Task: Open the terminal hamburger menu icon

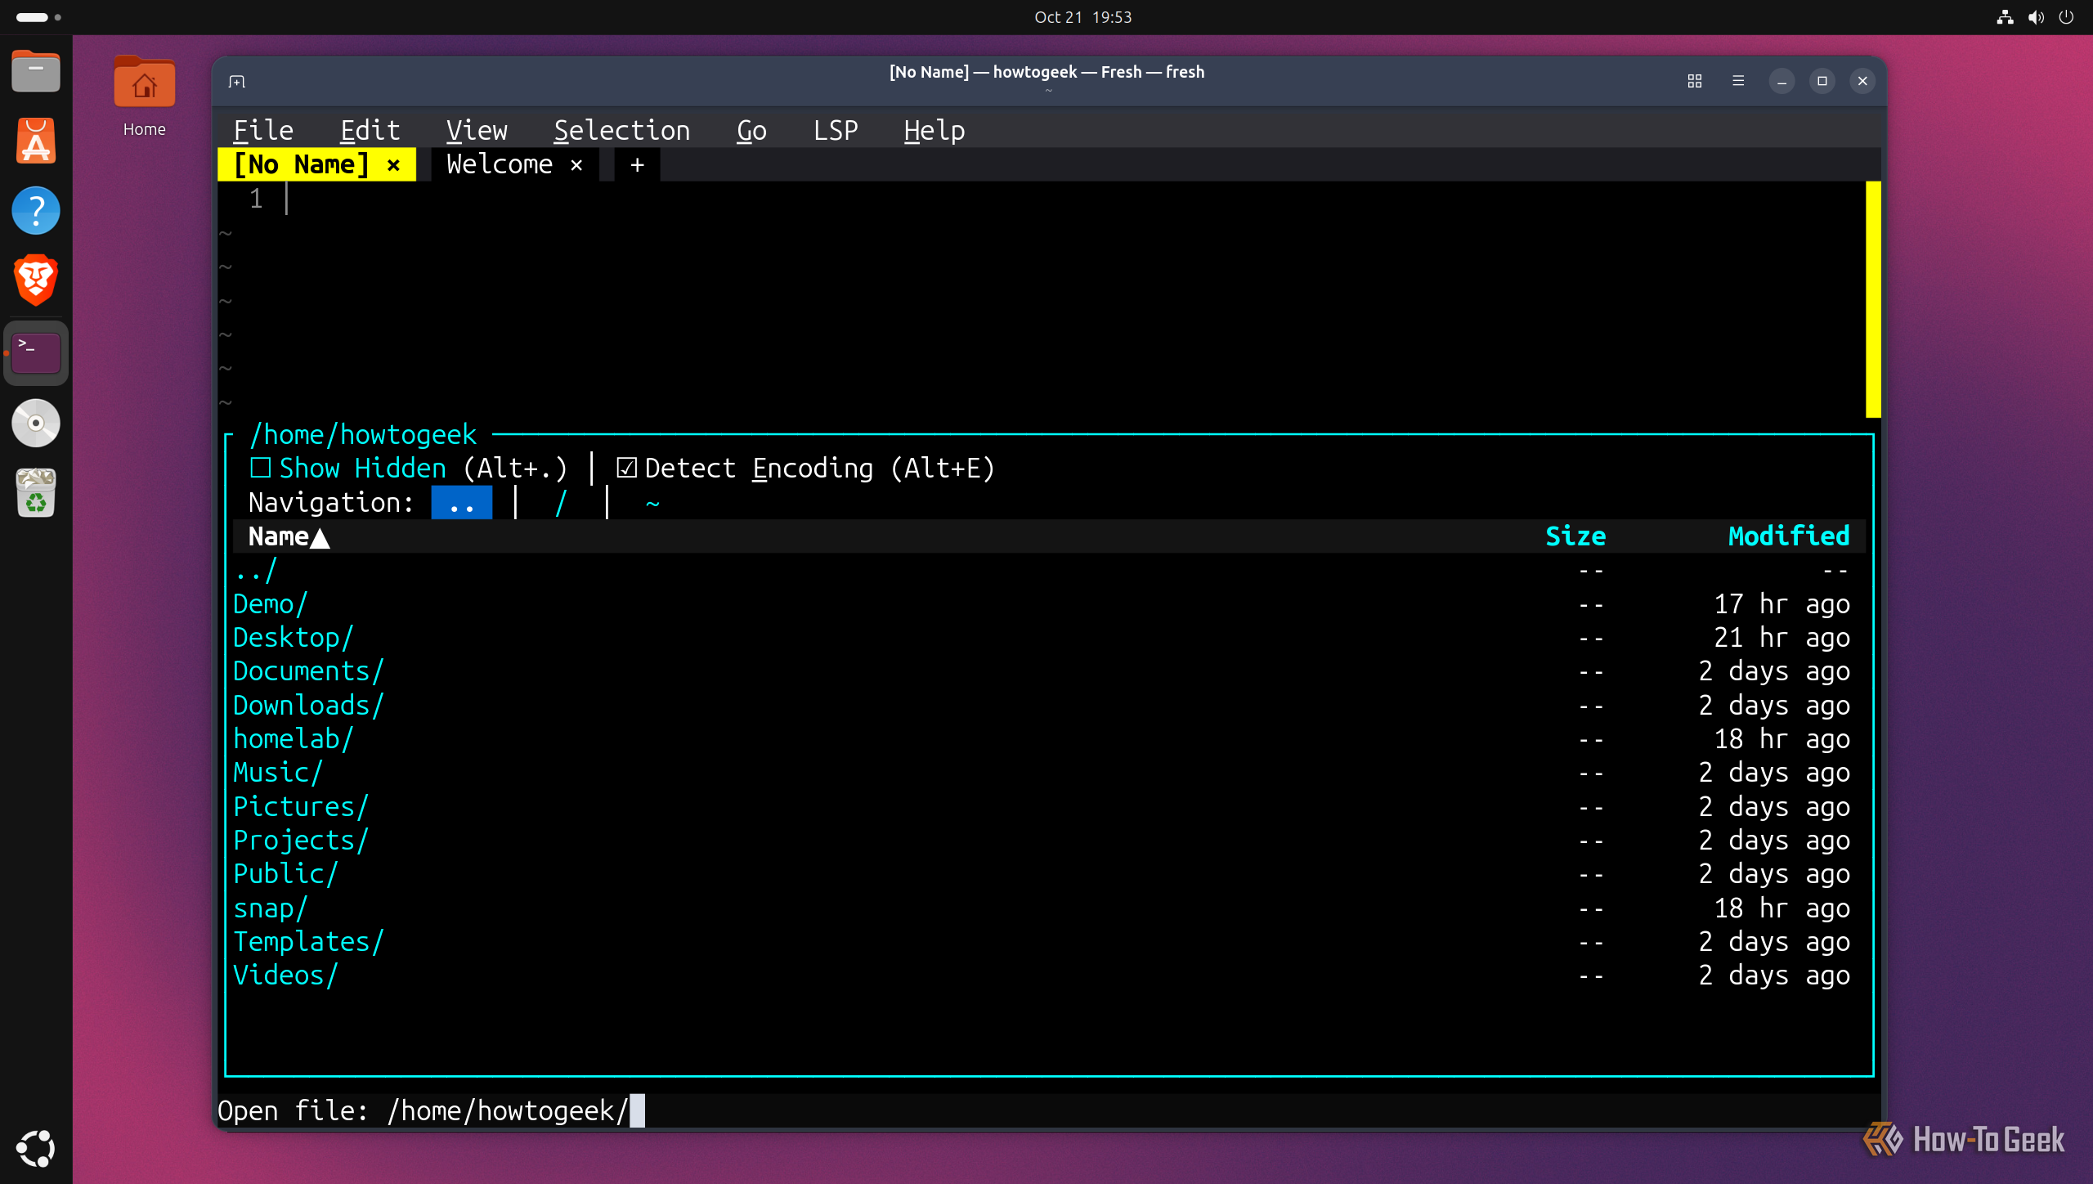Action: tap(1738, 81)
